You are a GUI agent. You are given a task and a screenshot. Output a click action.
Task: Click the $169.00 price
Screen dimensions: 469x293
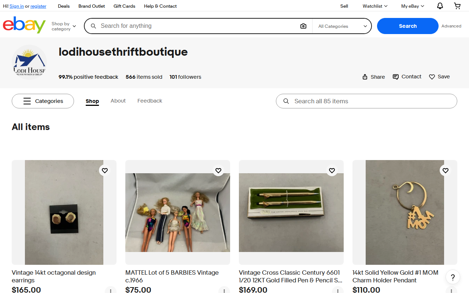coord(253,289)
